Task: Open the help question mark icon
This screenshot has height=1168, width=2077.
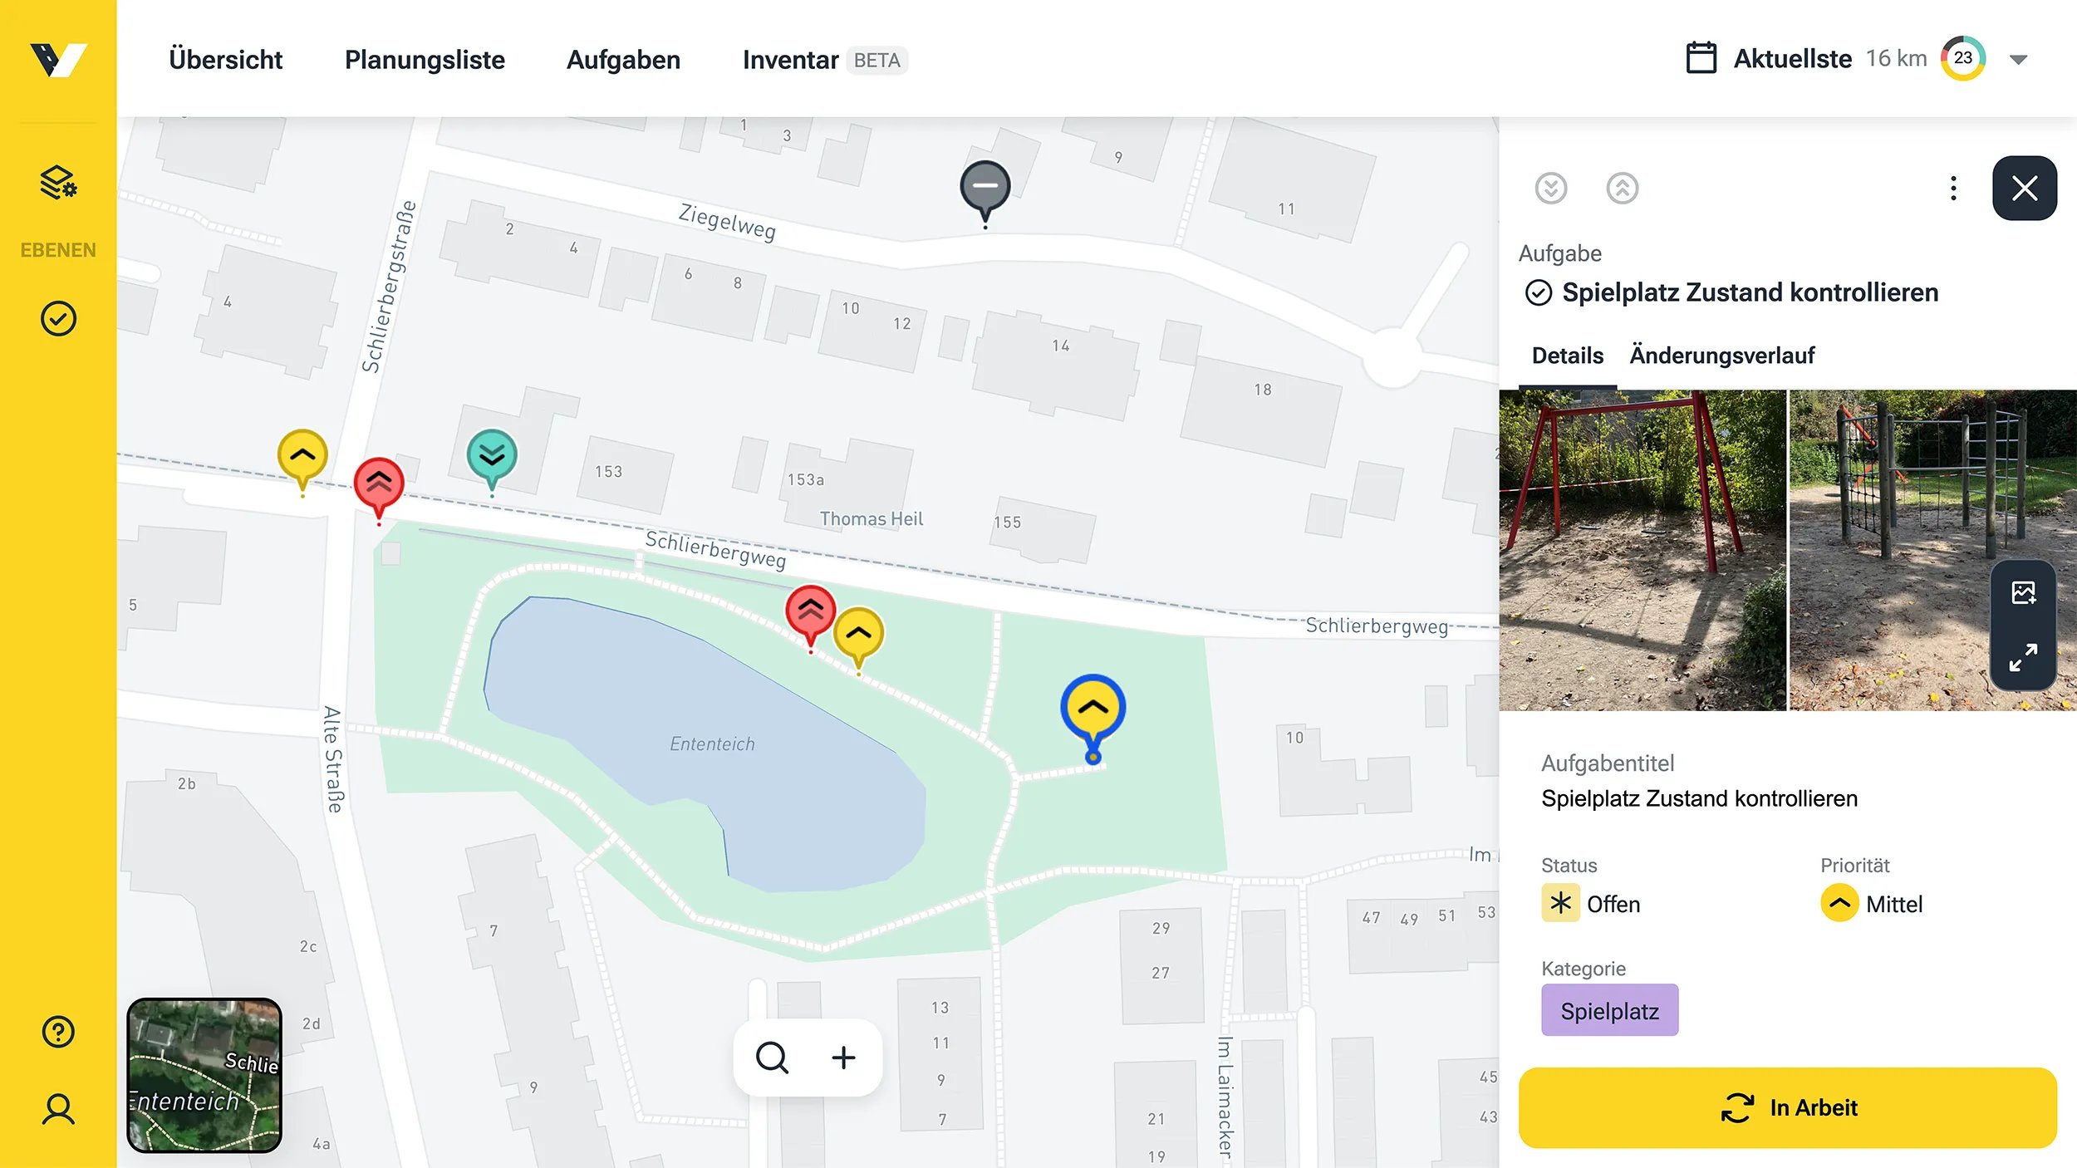Action: click(x=58, y=1032)
